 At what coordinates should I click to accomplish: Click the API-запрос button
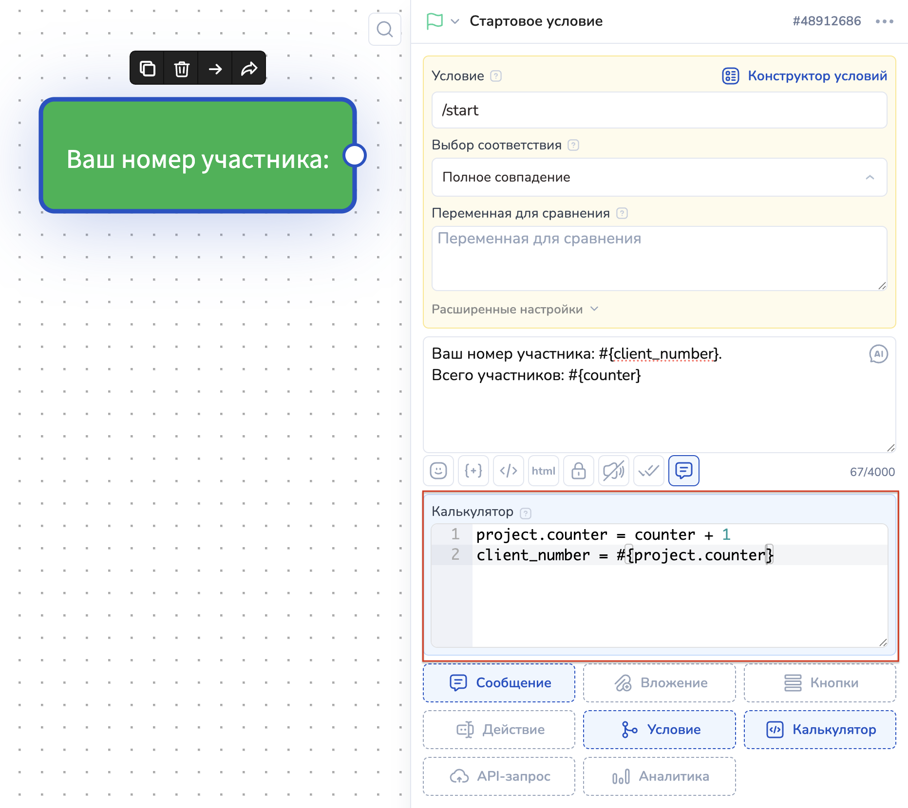pyautogui.click(x=499, y=776)
